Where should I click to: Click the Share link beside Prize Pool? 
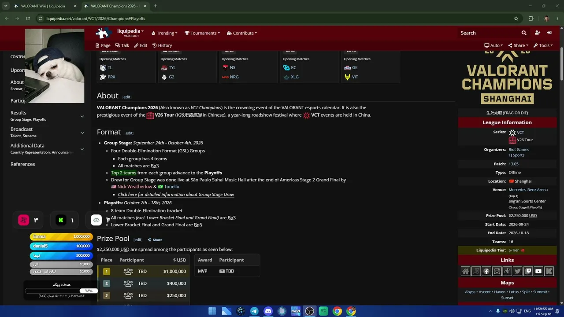[x=155, y=240]
